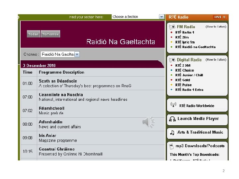The image size is (239, 179).
Task: Open RTÉ Pulse link
Action: tap(183, 85)
